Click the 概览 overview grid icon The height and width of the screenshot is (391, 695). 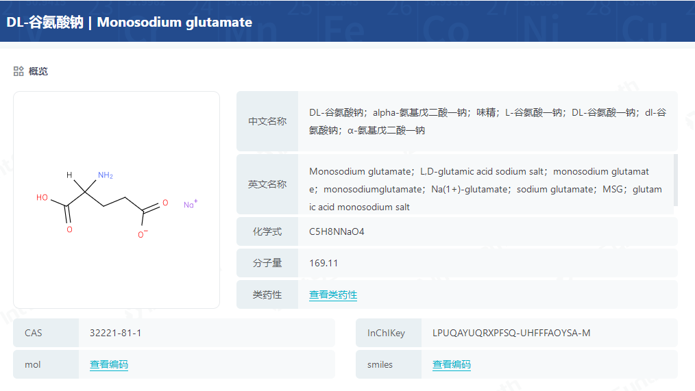click(x=19, y=71)
